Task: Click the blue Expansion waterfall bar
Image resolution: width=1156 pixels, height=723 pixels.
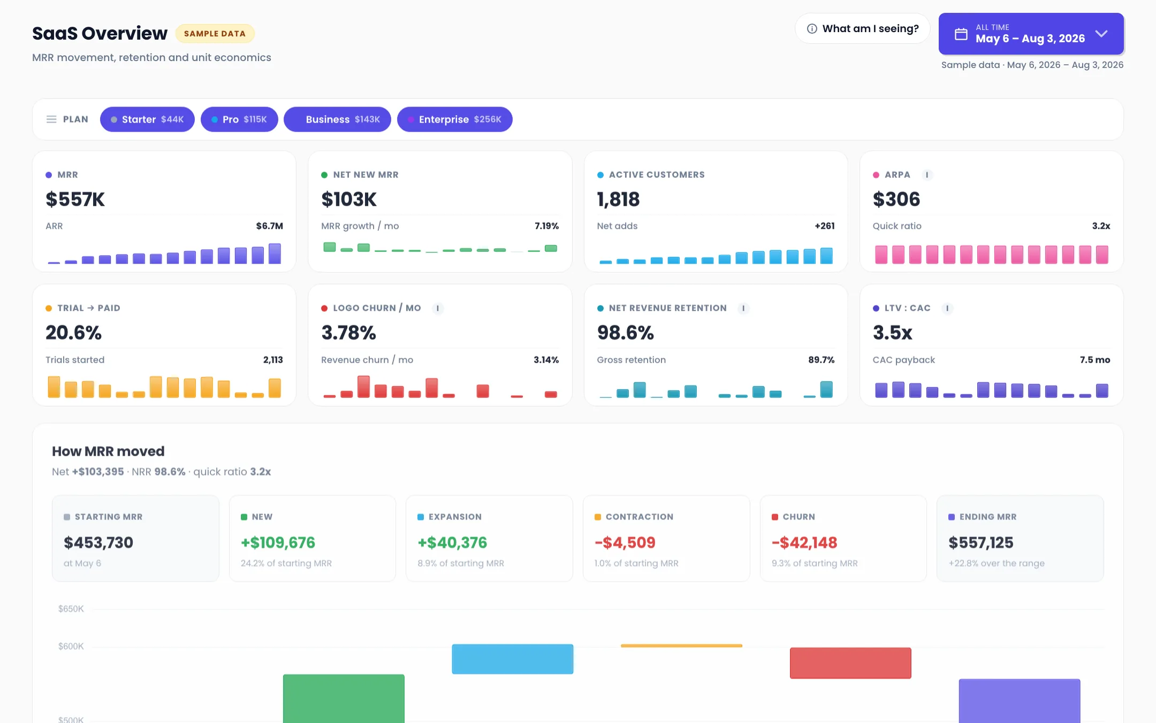Action: coord(513,659)
